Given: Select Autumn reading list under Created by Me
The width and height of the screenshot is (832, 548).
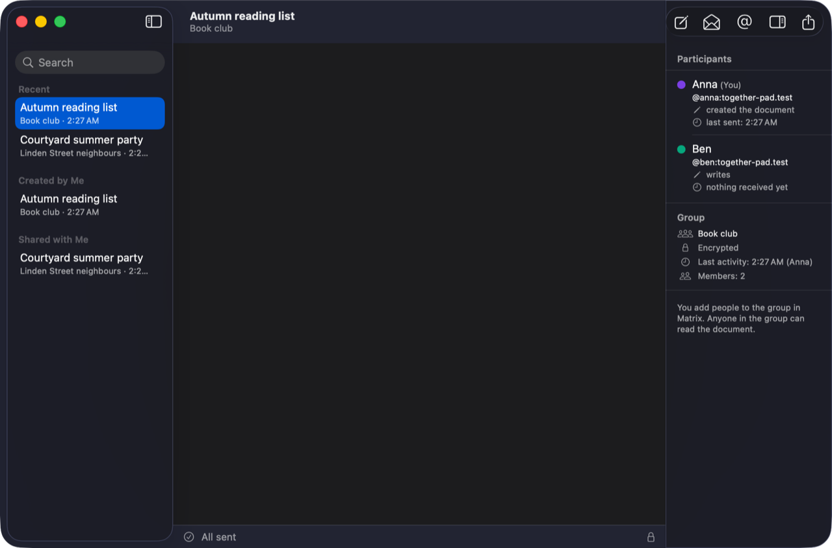Looking at the screenshot, I should 90,205.
